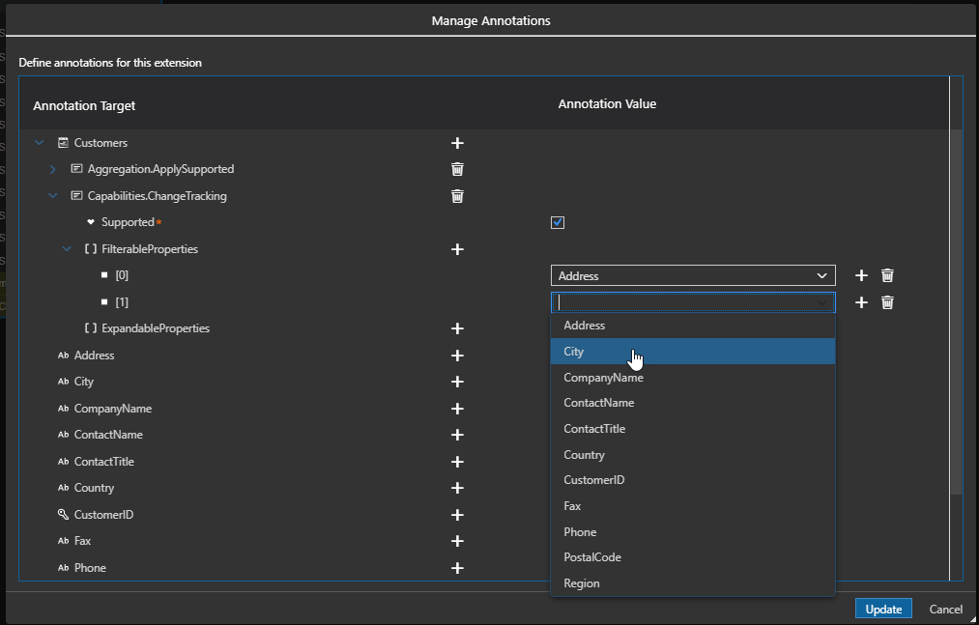Delete the Capabilities.ChangeTracking annotation

tap(457, 196)
